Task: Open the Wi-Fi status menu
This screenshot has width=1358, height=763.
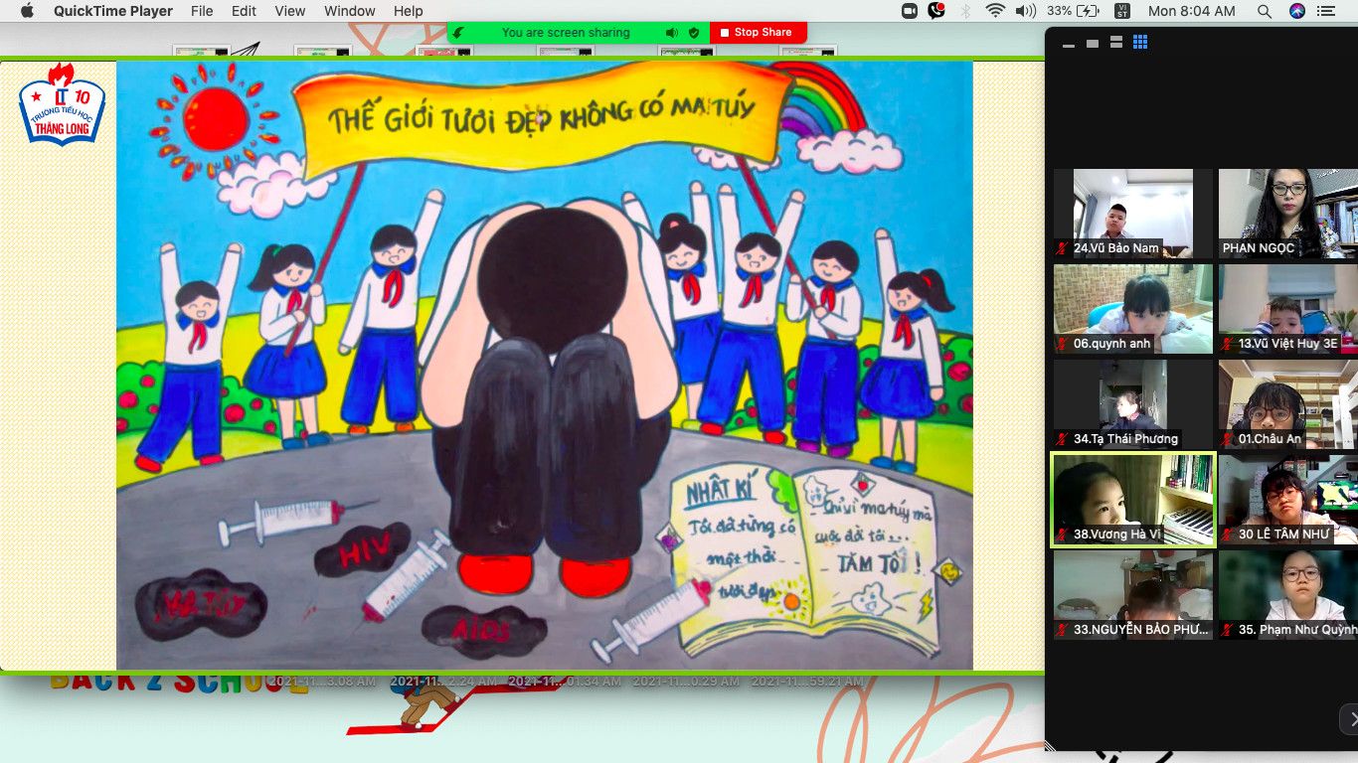Action: [995, 11]
